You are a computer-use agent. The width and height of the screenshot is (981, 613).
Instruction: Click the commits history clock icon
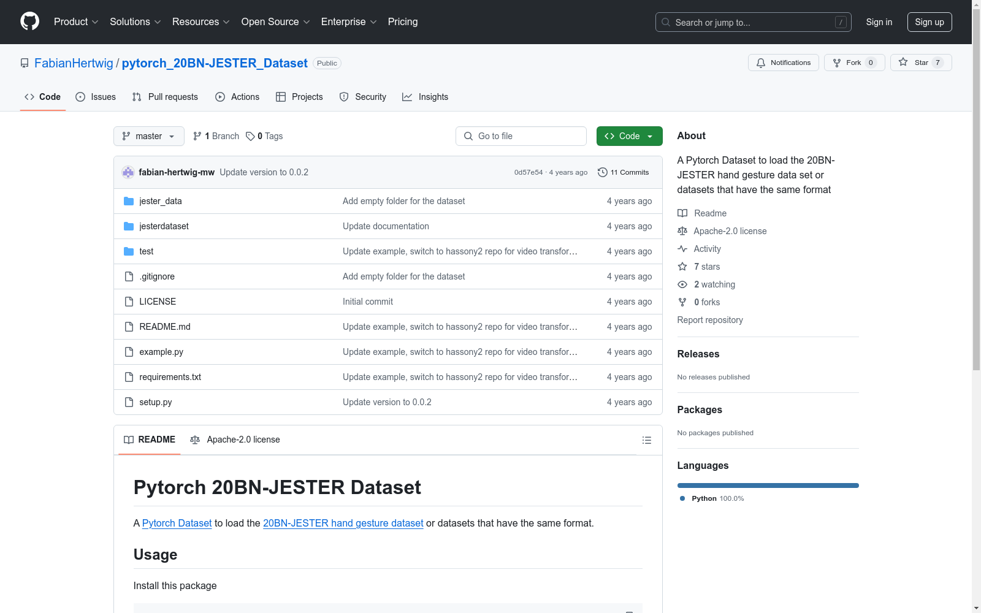pos(603,172)
